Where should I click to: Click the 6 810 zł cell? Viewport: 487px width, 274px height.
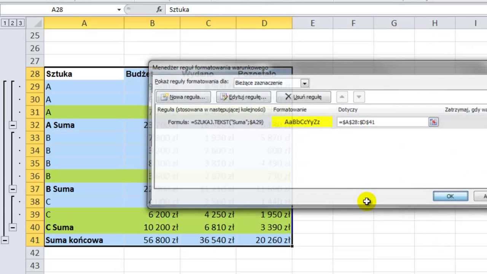click(x=208, y=228)
